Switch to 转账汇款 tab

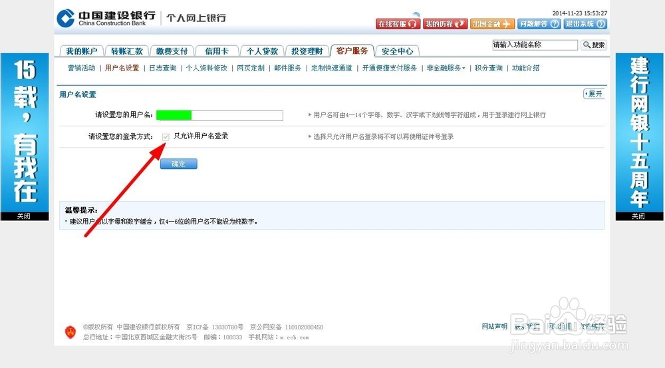(127, 51)
